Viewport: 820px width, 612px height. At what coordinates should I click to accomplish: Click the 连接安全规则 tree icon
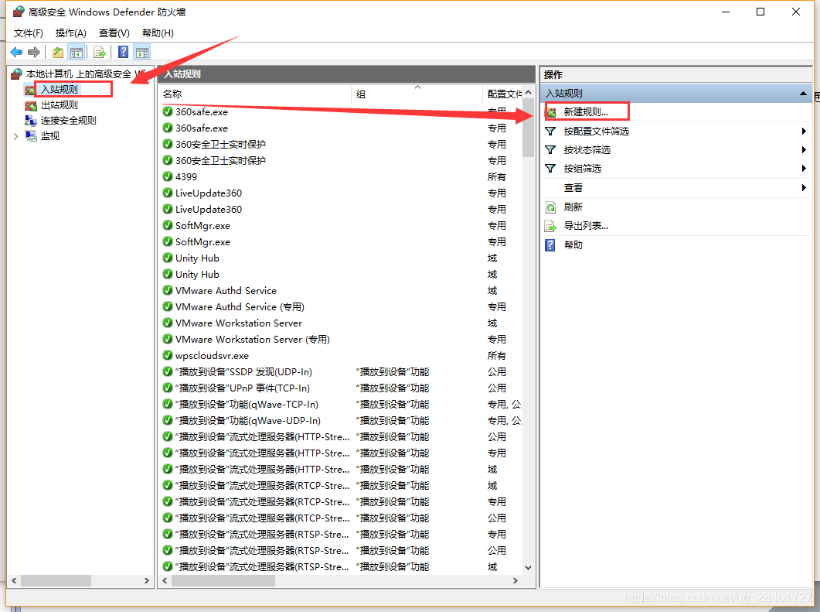click(31, 121)
